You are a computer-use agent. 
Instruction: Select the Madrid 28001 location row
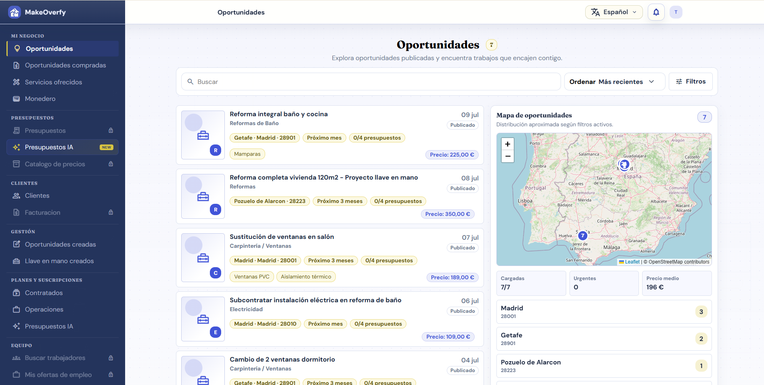tap(604, 312)
